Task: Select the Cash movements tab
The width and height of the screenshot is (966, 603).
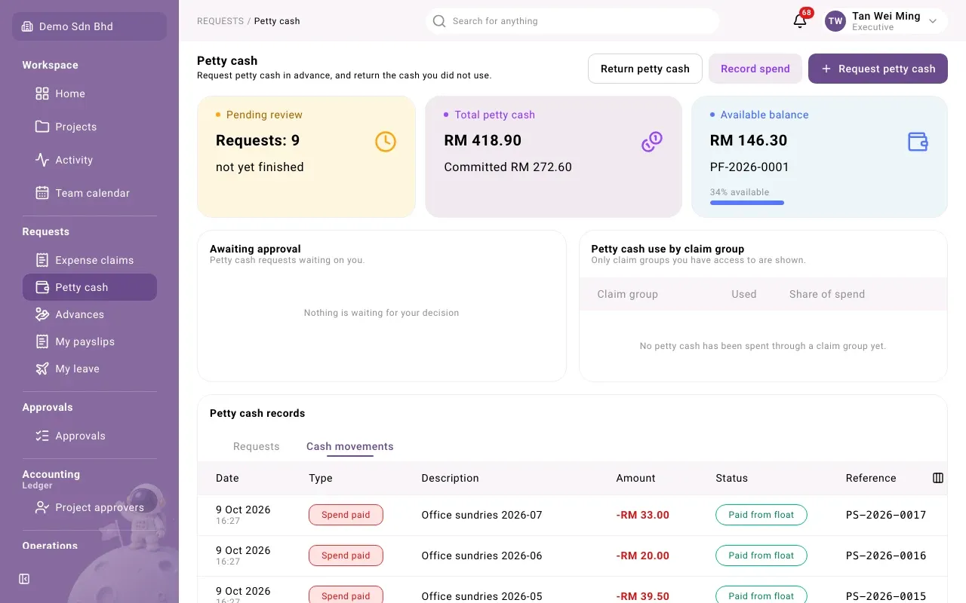Action: click(x=350, y=446)
